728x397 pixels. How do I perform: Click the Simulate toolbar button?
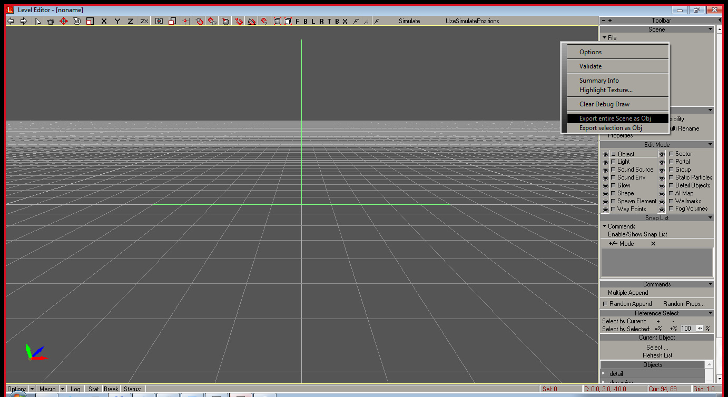tap(409, 21)
